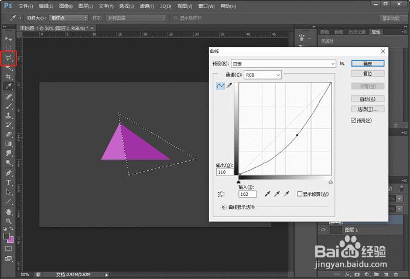Open the status bar info arrow menu
Image resolution: width=410 pixels, height=279 pixels.
click(x=107, y=274)
